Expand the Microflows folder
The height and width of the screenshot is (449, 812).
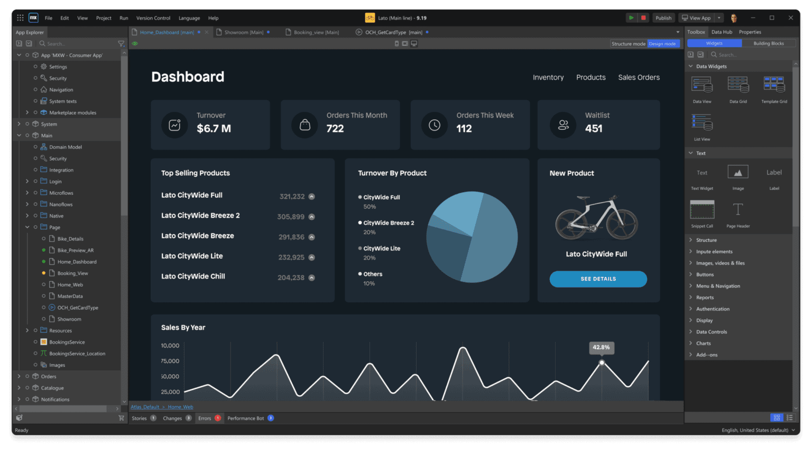27,193
